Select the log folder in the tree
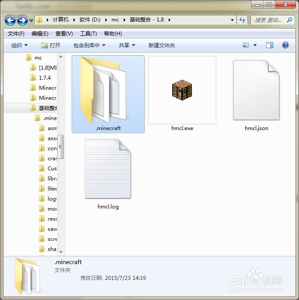 (48, 198)
